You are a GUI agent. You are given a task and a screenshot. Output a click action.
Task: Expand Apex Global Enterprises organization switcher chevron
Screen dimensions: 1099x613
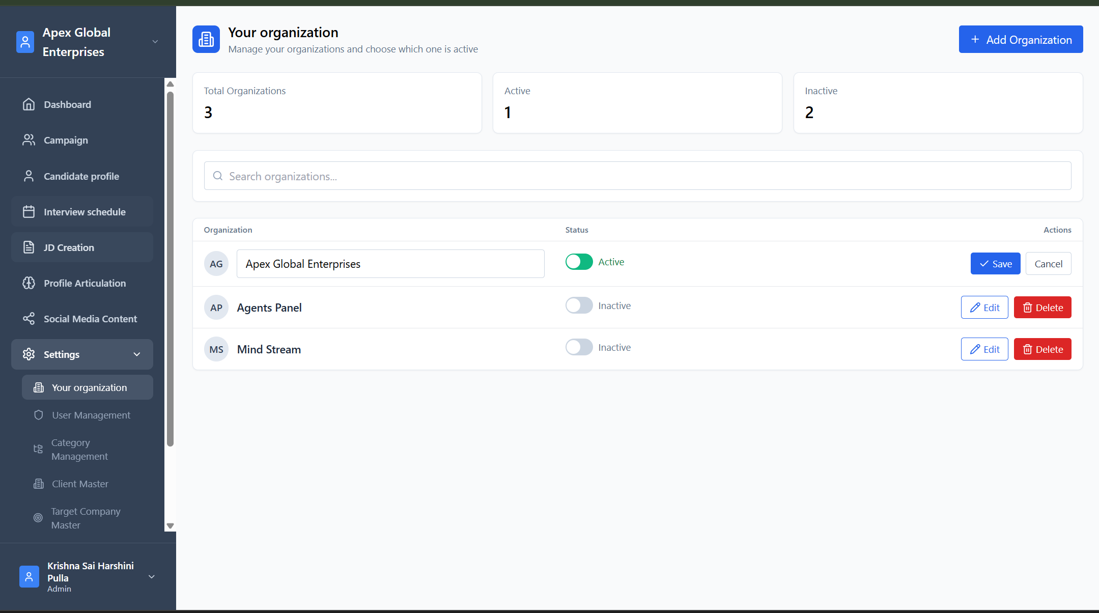(x=155, y=42)
